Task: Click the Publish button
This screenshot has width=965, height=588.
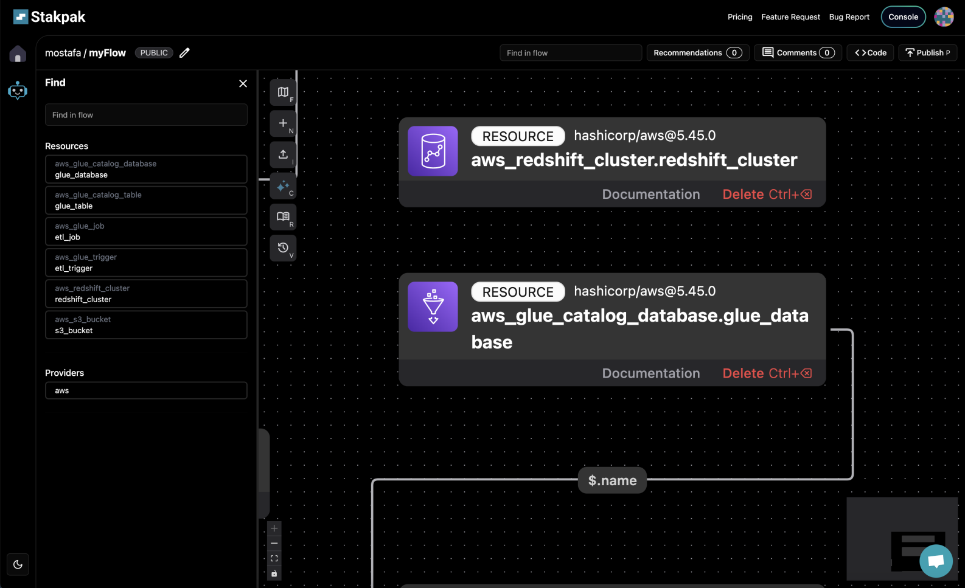Action: click(x=927, y=53)
